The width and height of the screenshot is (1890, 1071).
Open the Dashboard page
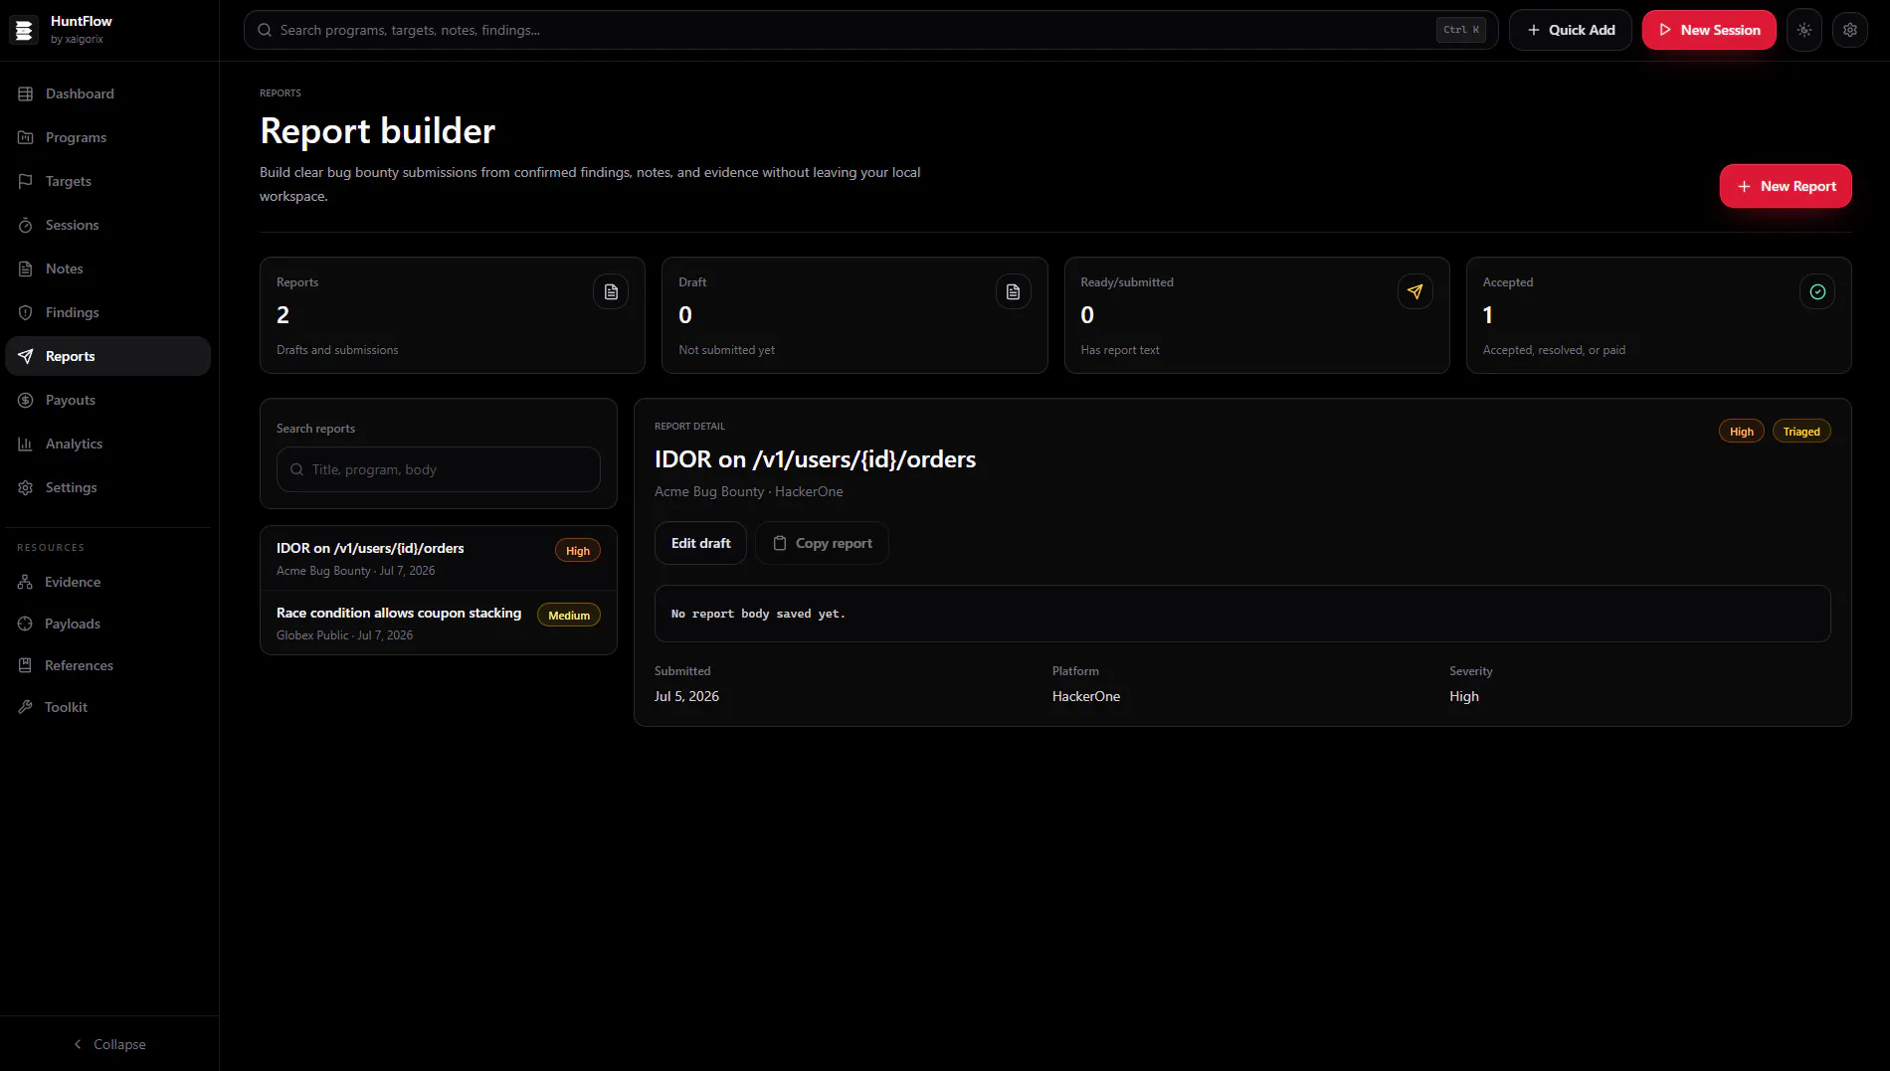(x=107, y=93)
